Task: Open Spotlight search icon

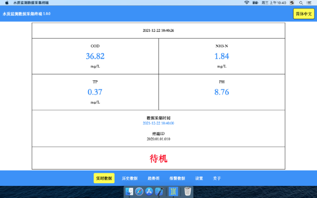Action: pyautogui.click(x=301, y=3)
